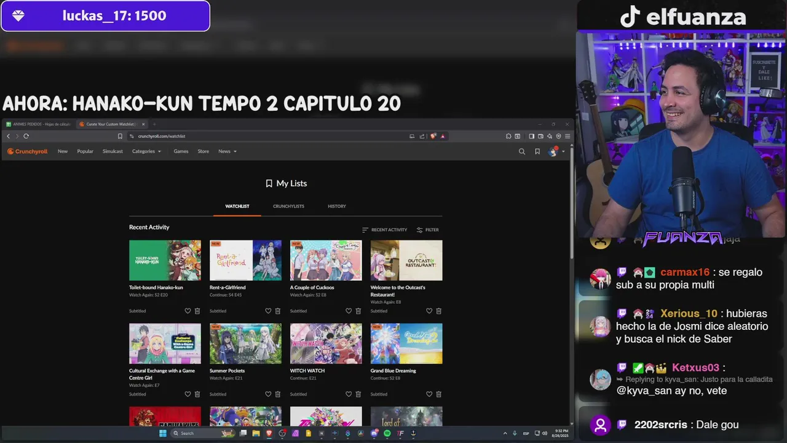Click the Windows taskbar Search box

[203, 433]
